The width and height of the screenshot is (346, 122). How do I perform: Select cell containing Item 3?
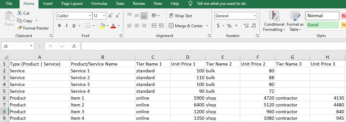pyautogui.click(x=102, y=112)
